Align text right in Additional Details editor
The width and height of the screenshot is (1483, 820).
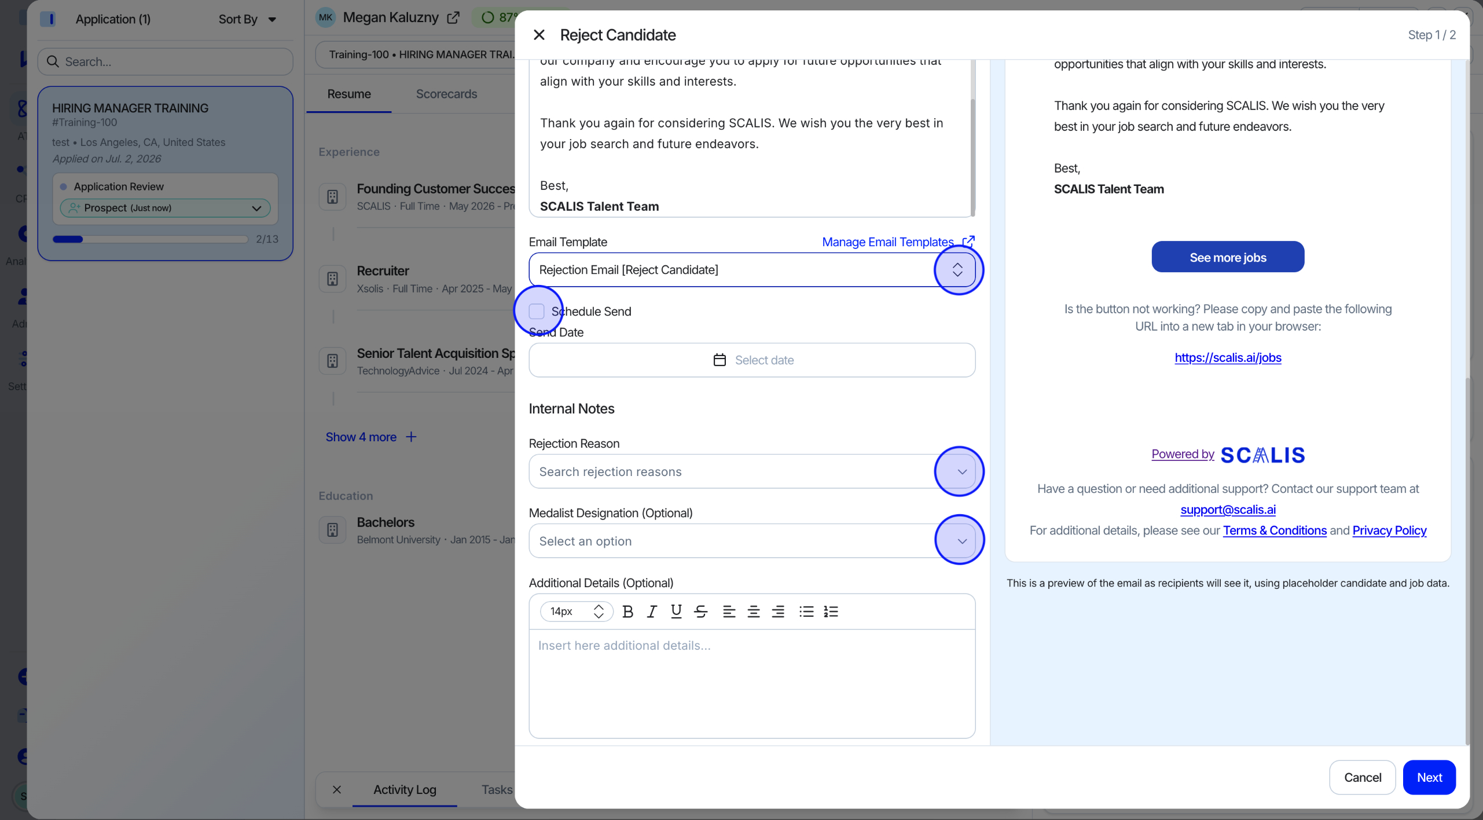coord(779,611)
